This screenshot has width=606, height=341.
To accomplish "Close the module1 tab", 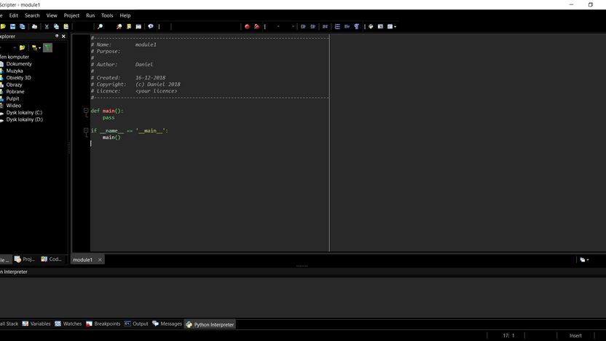I will (x=100, y=260).
